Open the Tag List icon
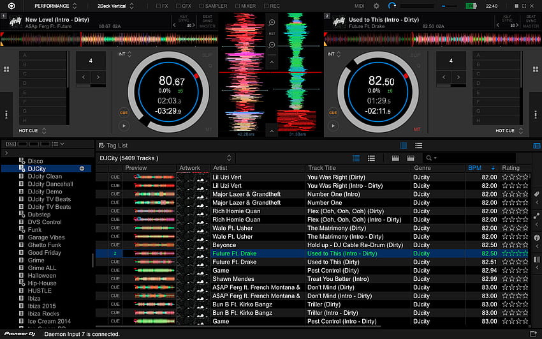 click(101, 146)
